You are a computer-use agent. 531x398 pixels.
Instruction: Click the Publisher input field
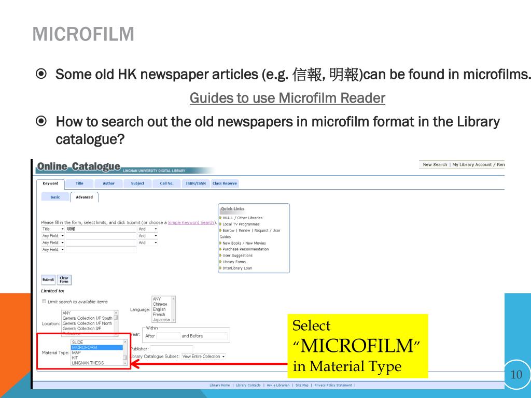pyautogui.click(x=171, y=349)
